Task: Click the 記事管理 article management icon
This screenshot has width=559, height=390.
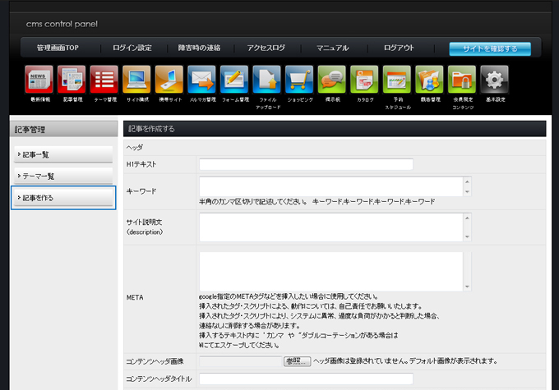Action: 71,80
